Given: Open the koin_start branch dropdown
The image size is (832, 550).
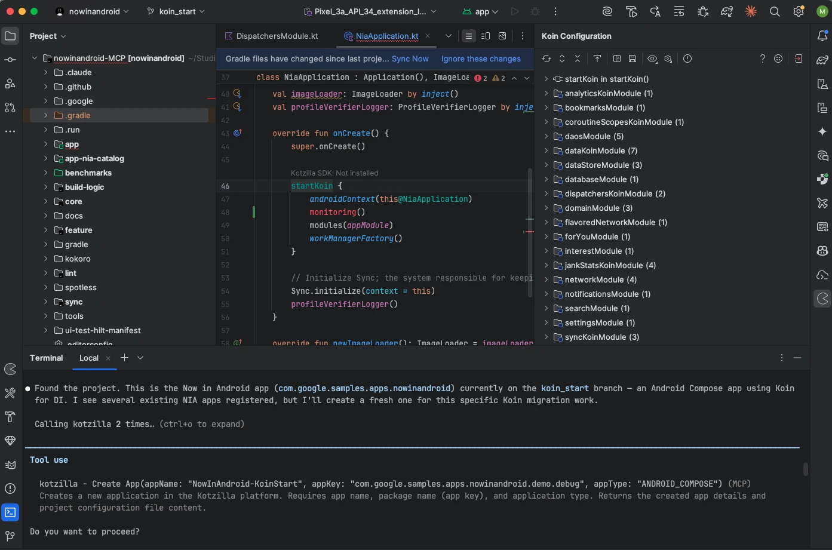Looking at the screenshot, I should [176, 11].
